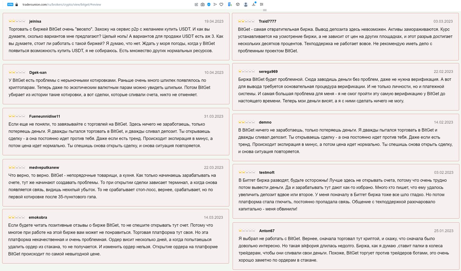Click the VPN badge in address bar

pos(10,4)
